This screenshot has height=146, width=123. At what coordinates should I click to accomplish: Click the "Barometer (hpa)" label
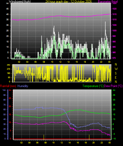click(108, 2)
